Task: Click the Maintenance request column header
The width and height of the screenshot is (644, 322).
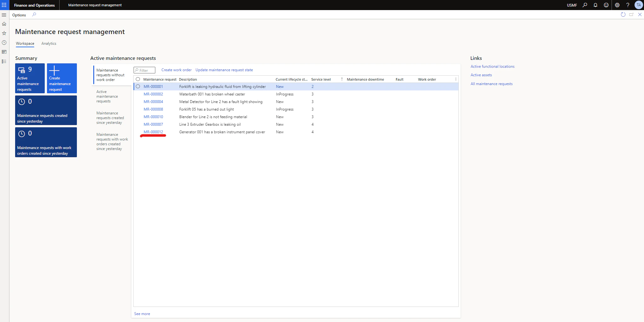Action: coord(160,79)
